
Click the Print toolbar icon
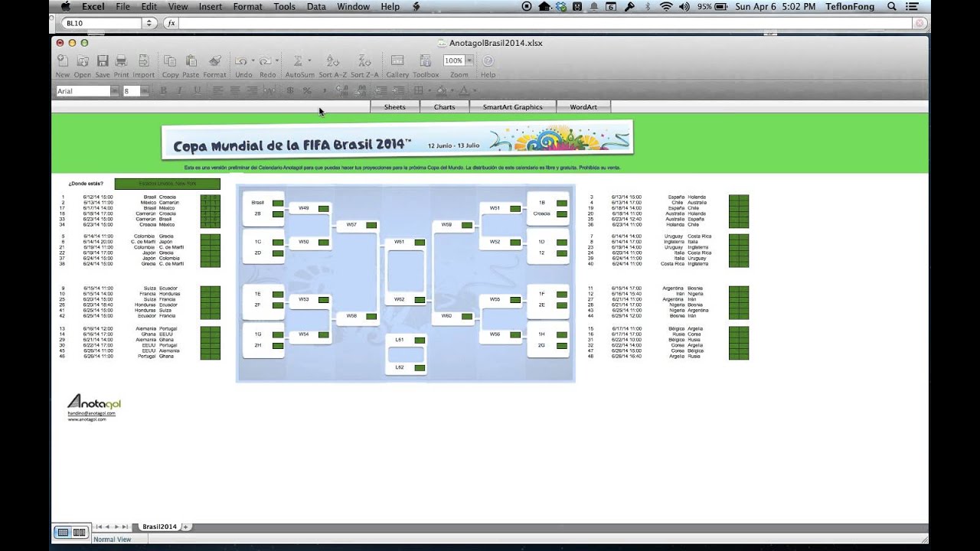click(121, 60)
